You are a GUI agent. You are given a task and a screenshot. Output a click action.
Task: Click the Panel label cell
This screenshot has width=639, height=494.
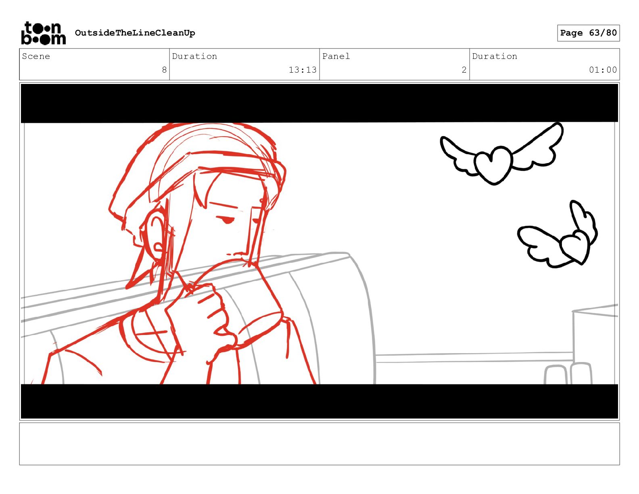point(395,64)
